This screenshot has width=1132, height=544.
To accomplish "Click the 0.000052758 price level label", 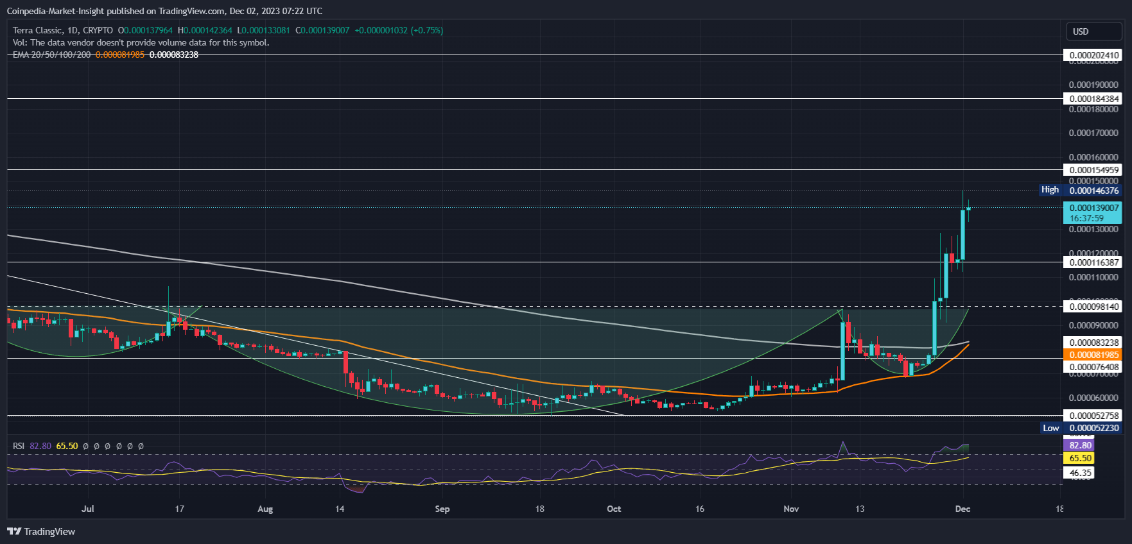I will (1094, 416).
